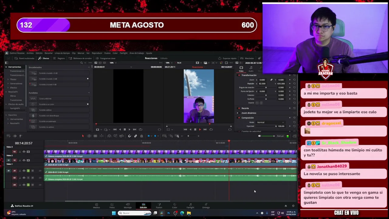Click the speaker mute icon above the timeline
Screen dimensions: 389x219
(260, 136)
